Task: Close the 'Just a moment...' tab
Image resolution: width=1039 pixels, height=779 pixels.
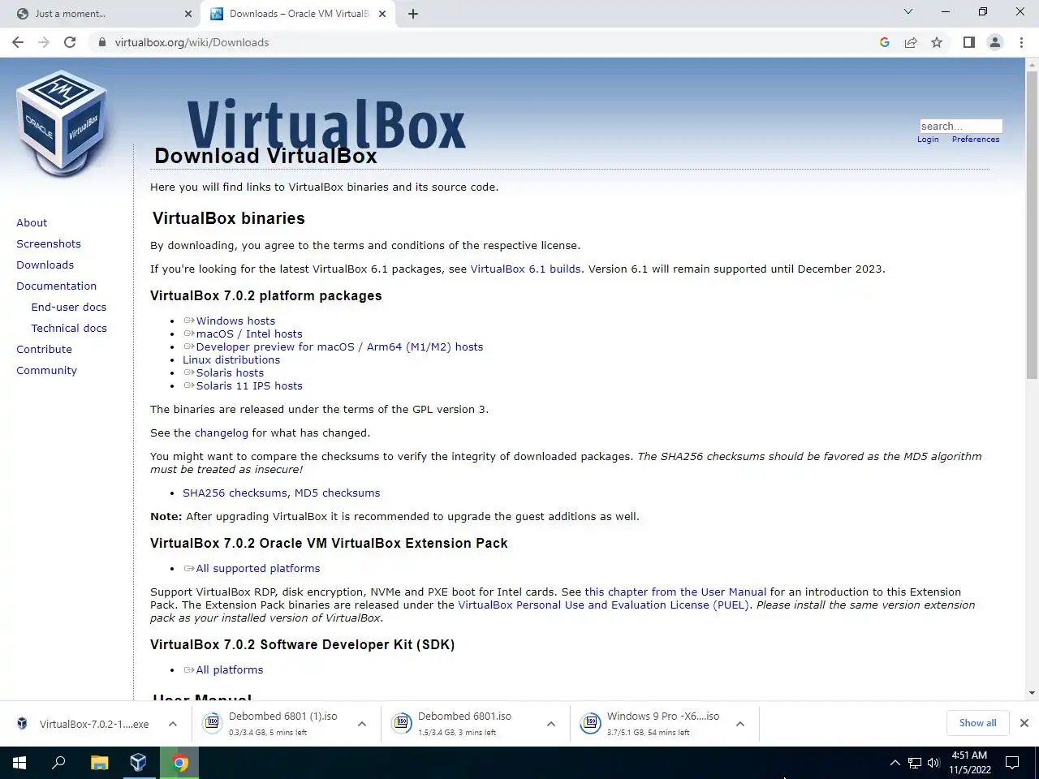Action: [188, 14]
